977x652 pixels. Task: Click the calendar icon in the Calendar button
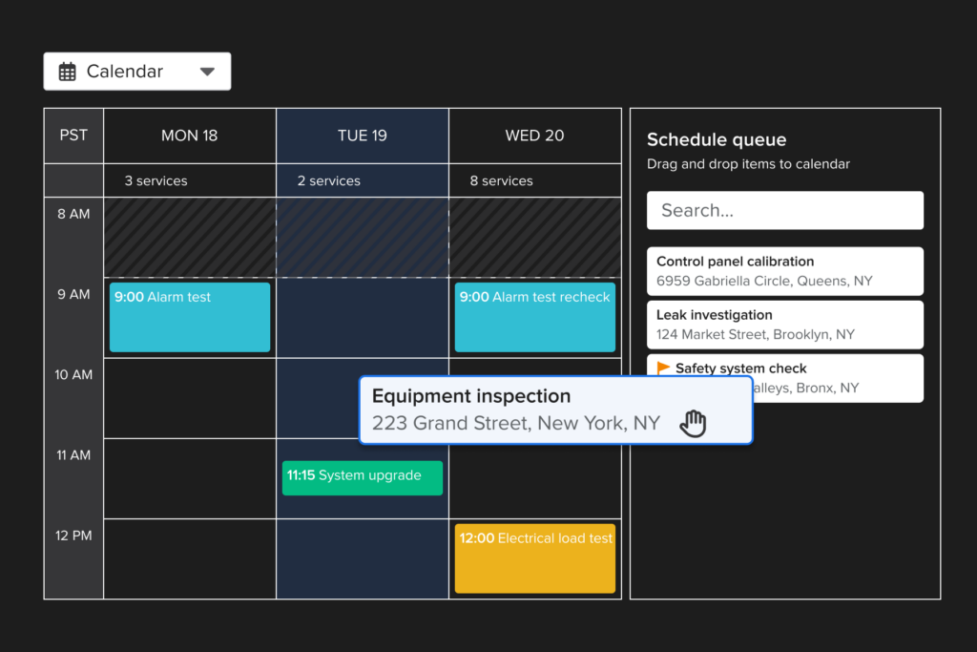67,71
